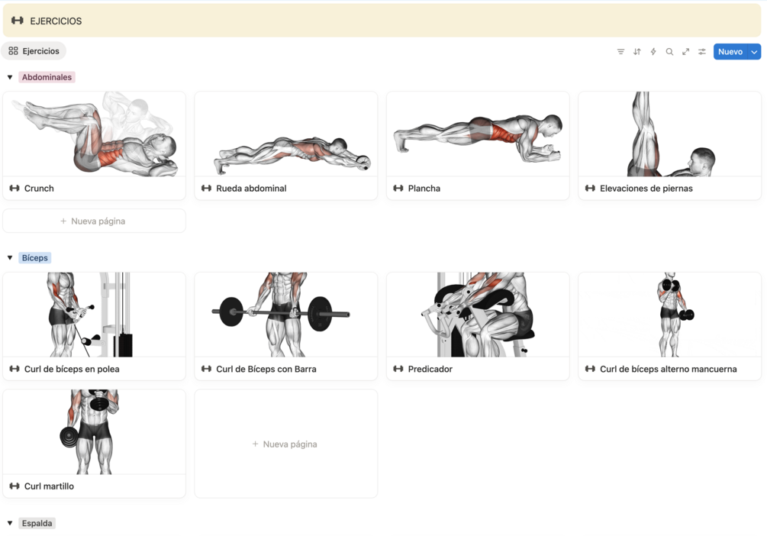
Task: Add Nueva página in Bíceps group
Action: 285,444
